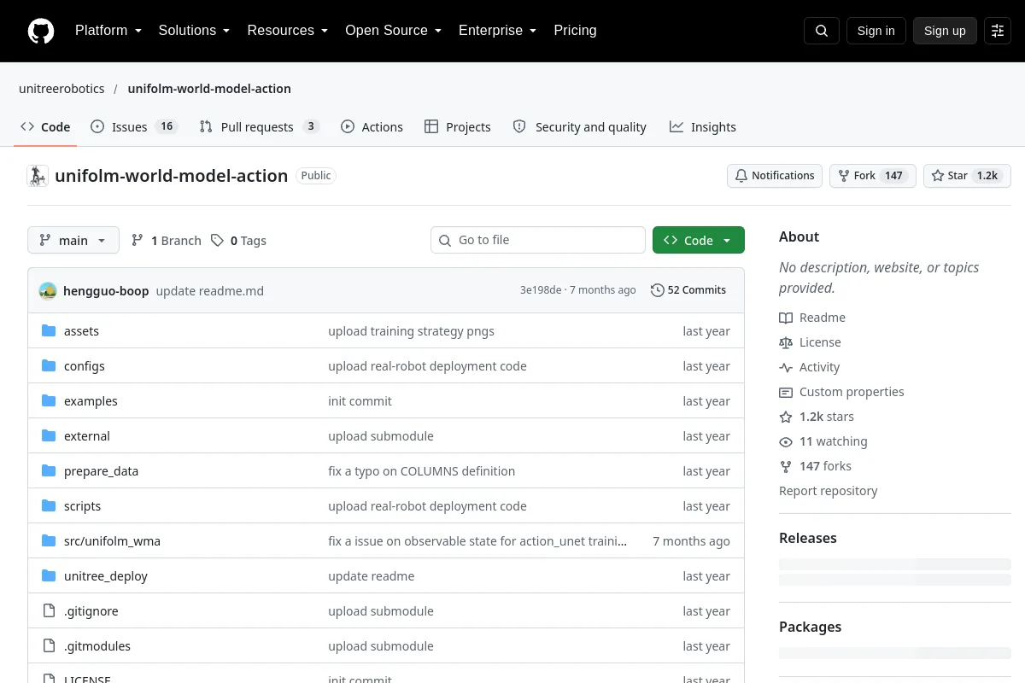Image resolution: width=1025 pixels, height=683 pixels.
Task: Open the Packages heading link
Action: coord(811,628)
